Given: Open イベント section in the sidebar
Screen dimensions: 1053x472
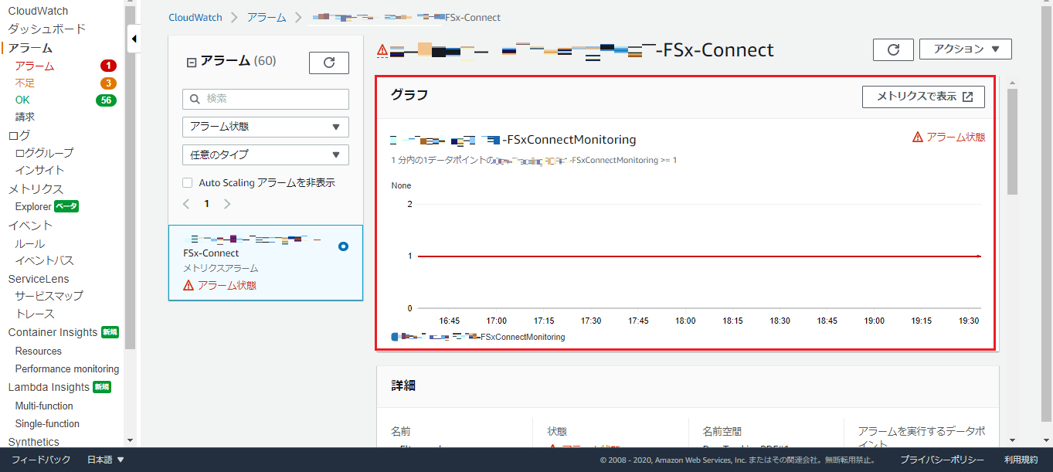Looking at the screenshot, I should tap(30, 226).
